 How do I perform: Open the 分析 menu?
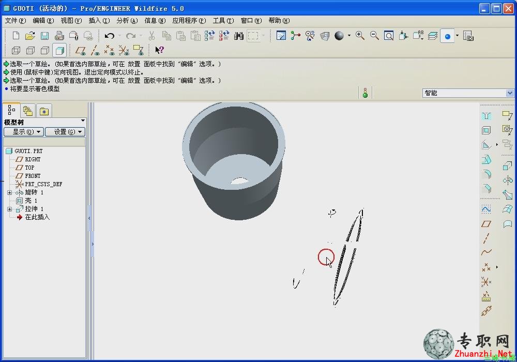tap(127, 21)
